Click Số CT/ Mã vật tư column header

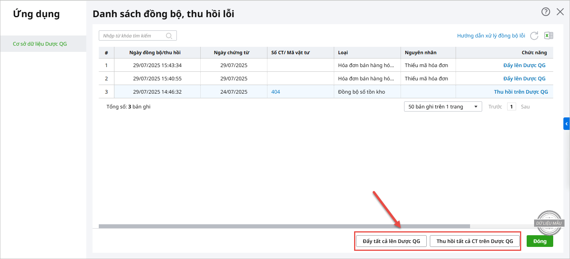click(301, 53)
